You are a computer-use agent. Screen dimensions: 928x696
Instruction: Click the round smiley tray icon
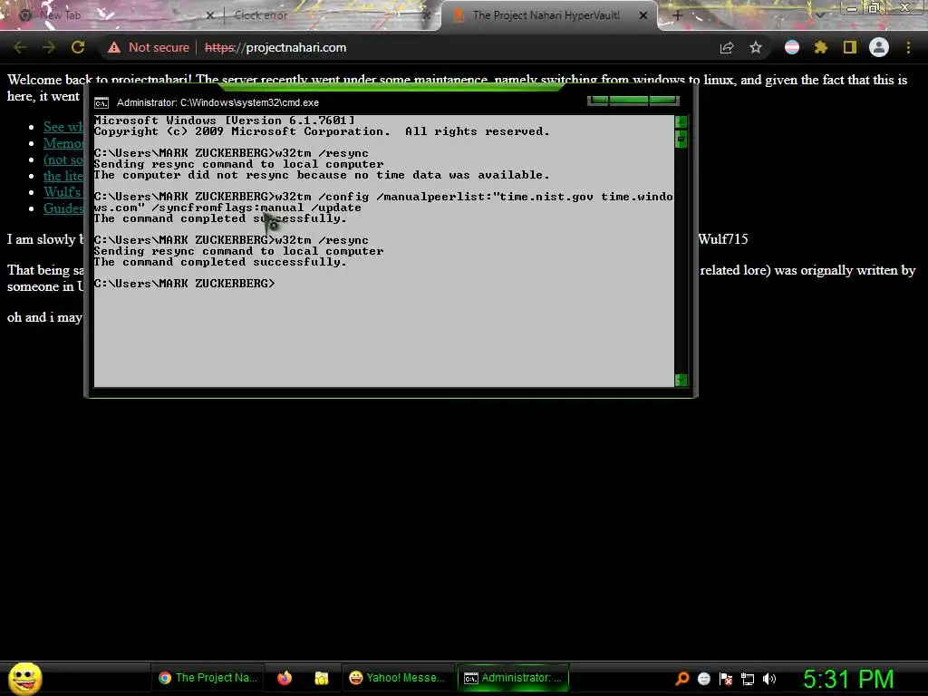tap(703, 679)
